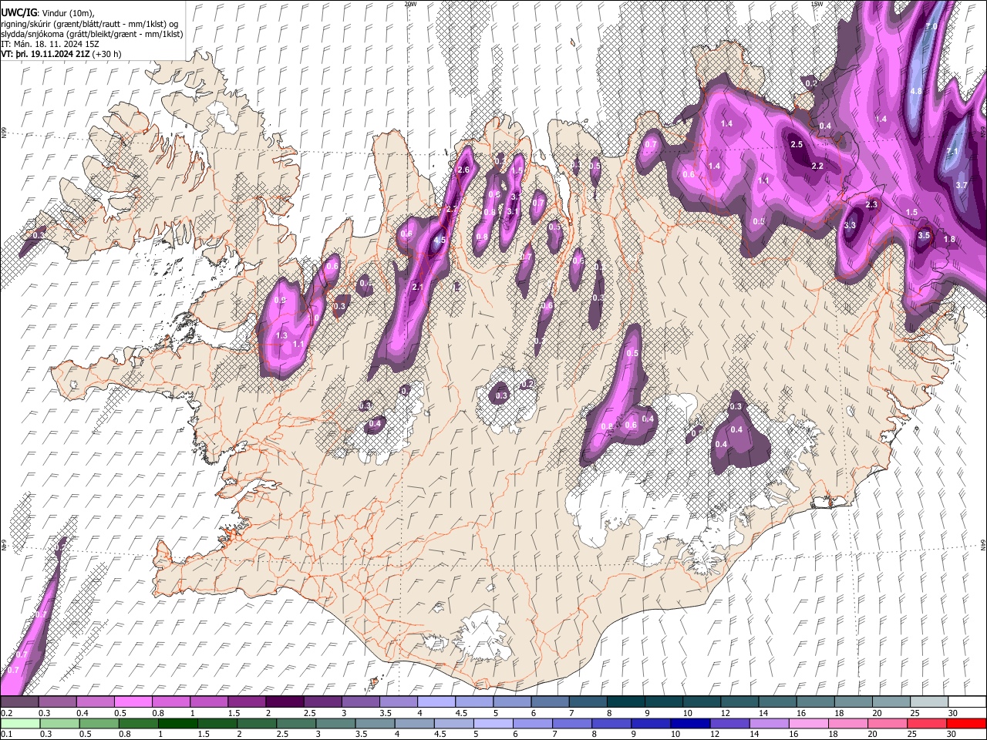The height and width of the screenshot is (740, 987).
Task: Click the "(+30 h)" forecast offset text
Action: click(108, 54)
